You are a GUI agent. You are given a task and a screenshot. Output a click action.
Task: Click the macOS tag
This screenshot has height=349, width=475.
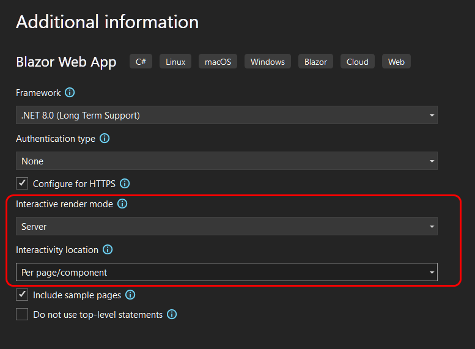218,62
